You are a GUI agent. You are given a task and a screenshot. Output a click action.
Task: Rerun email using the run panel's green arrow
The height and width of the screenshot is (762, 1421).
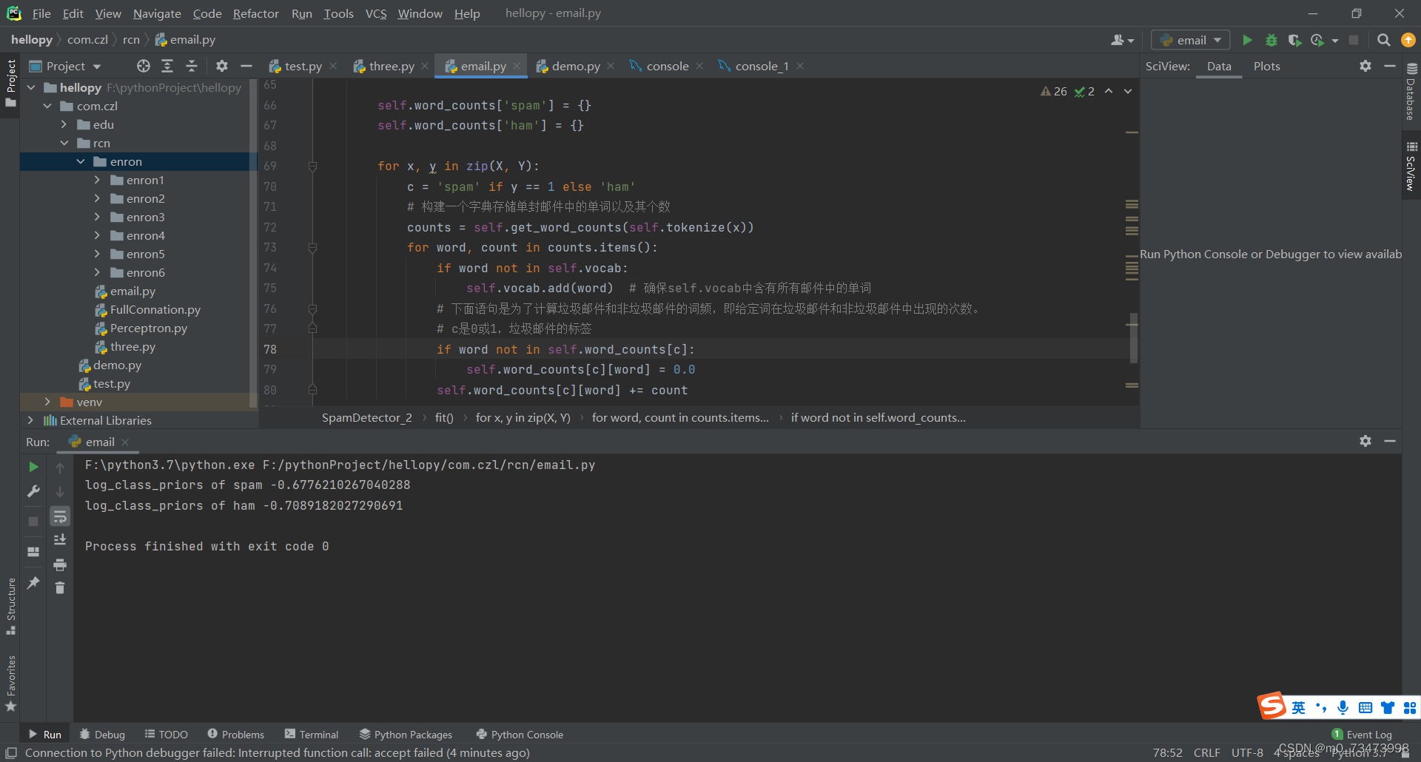[x=33, y=467]
